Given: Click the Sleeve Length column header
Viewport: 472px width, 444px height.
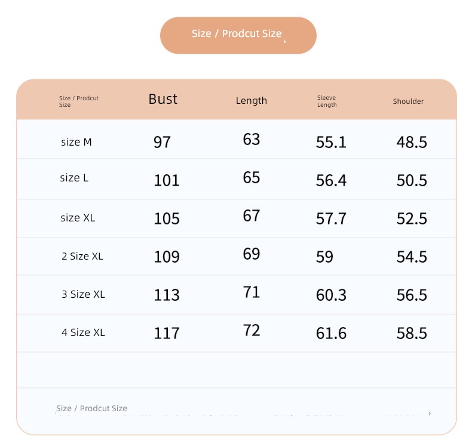Looking at the screenshot, I should pos(327,101).
